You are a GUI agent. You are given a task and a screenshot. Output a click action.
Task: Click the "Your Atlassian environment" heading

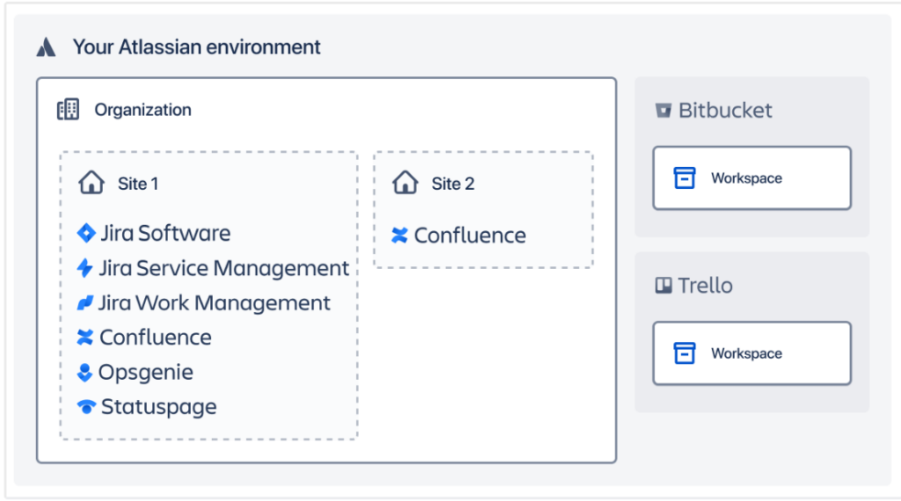(x=196, y=47)
